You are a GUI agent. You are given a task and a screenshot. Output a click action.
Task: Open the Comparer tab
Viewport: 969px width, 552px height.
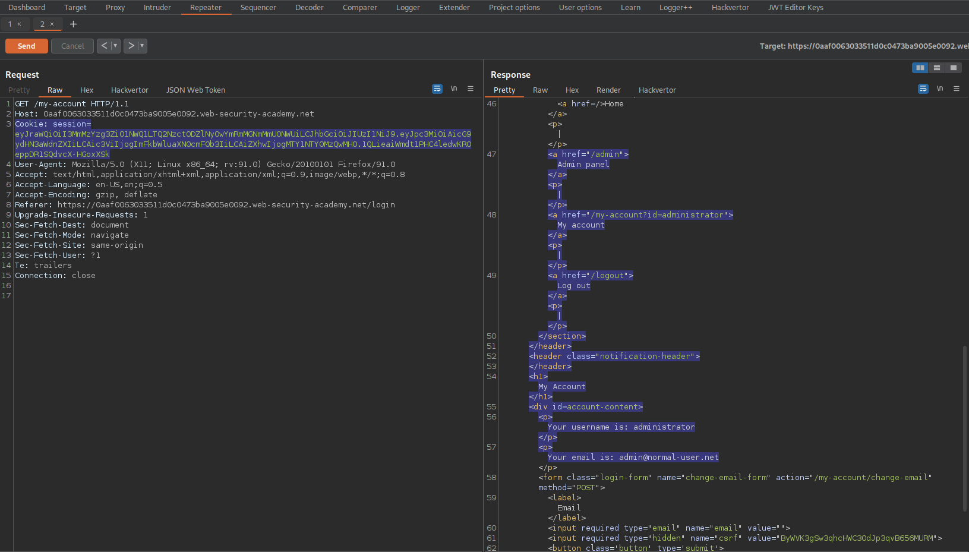360,8
